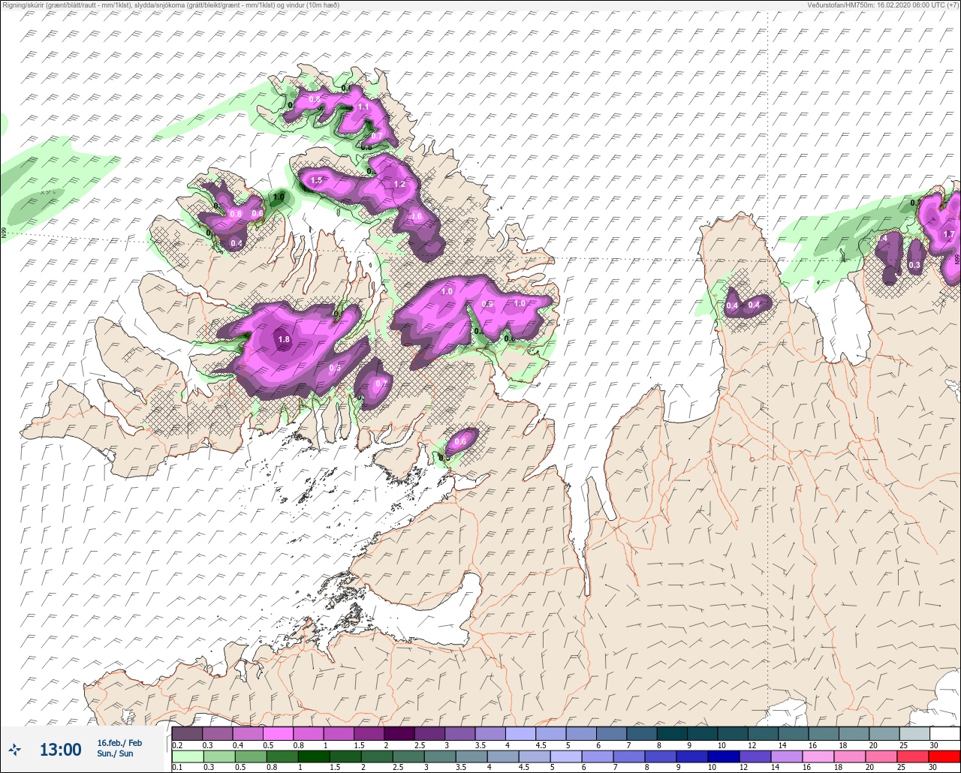Select the bright pink swatch labeled 0.5 in the top legend row

click(x=278, y=733)
